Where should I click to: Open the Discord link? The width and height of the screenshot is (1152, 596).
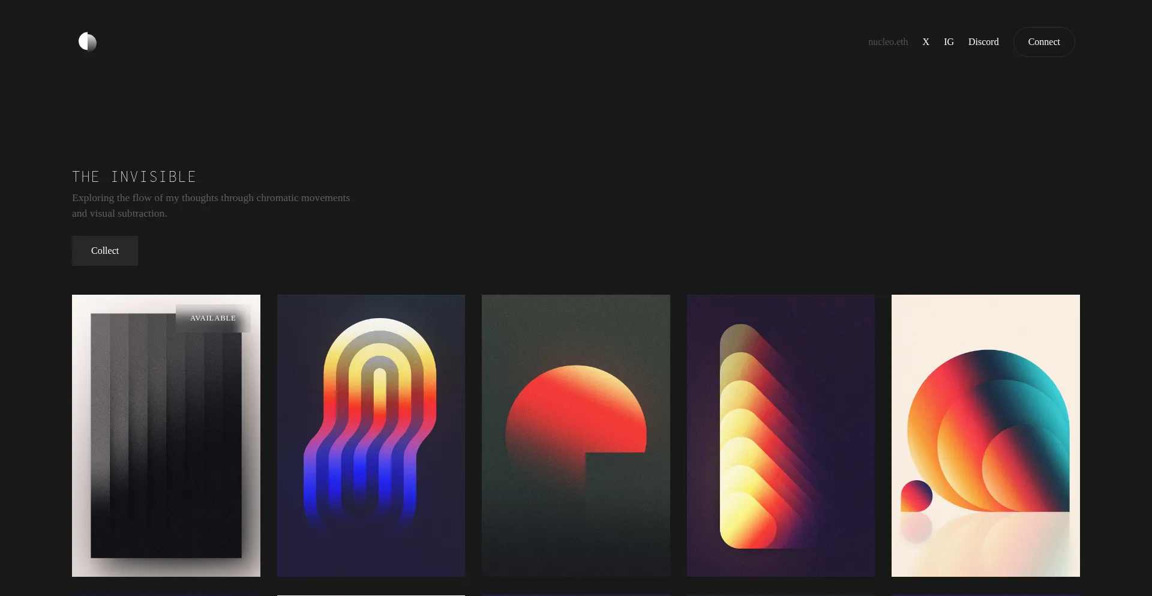[x=983, y=41]
